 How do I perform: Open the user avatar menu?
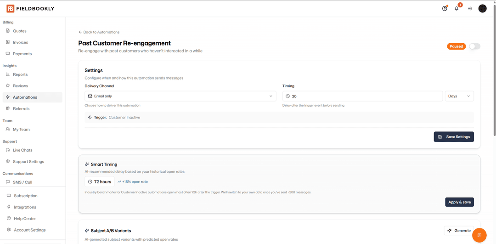point(482,9)
